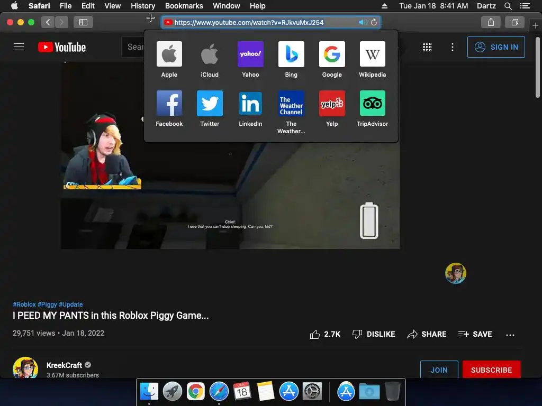Click the video player area
Viewport: 542px width, 406px height.
(x=230, y=195)
